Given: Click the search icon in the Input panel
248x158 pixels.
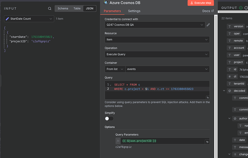Looking at the screenshot, I should coord(50,9).
